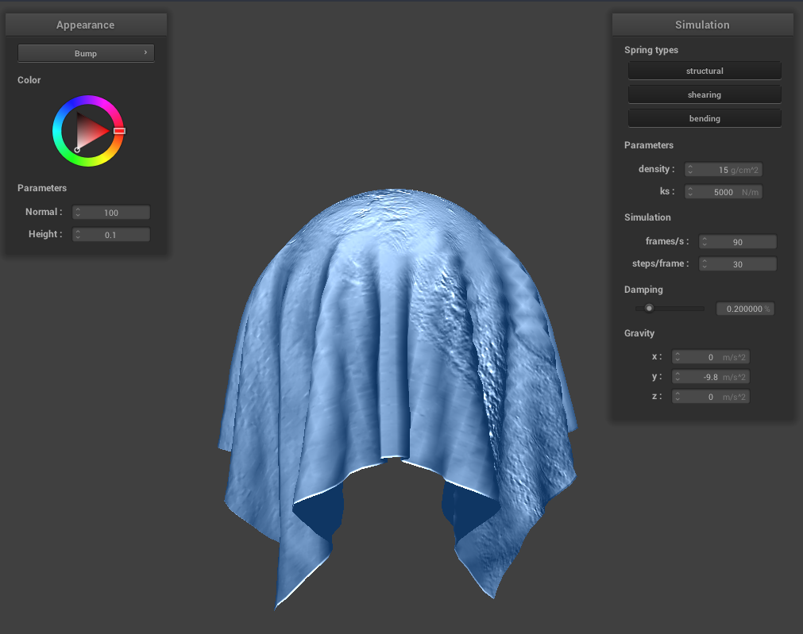The height and width of the screenshot is (634, 803).
Task: Click the Normal value stepper arrows
Action: [78, 213]
